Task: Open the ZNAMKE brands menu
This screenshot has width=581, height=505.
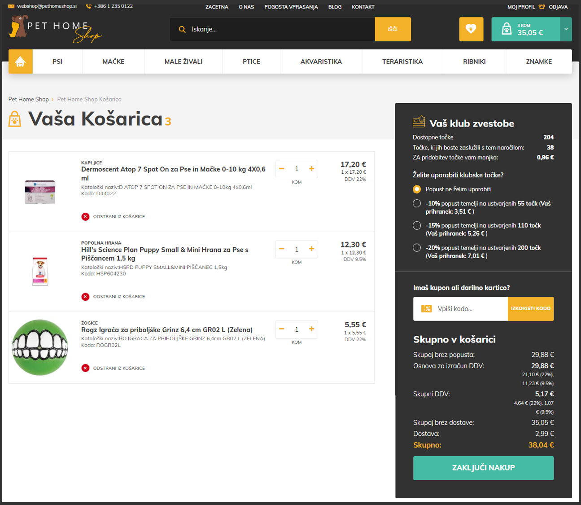Action: point(539,61)
